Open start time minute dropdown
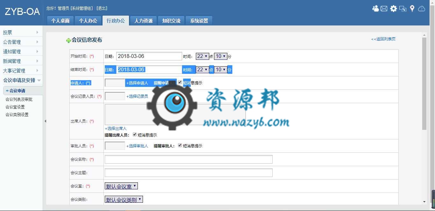This screenshot has height=211, width=435. click(220, 56)
